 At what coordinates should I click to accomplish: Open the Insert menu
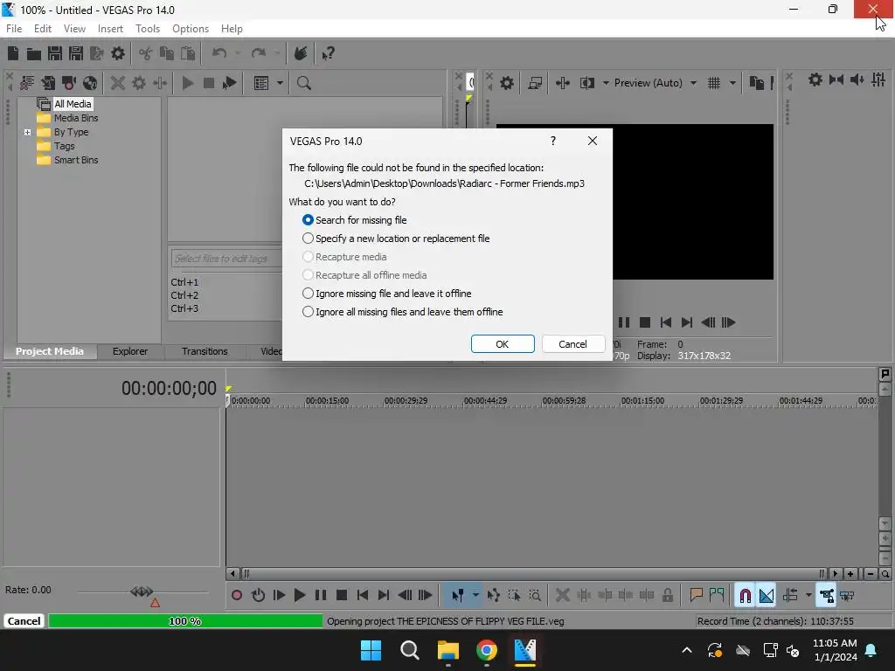110,29
